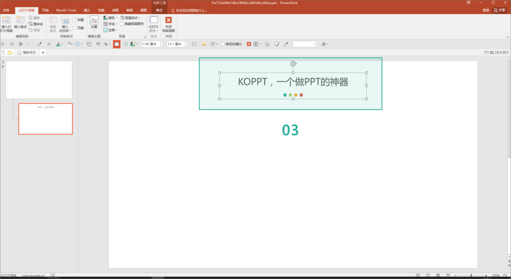Screen dimensions: 511x279
Task: Select the KOPPT layout thumbnail
Action: click(x=45, y=119)
